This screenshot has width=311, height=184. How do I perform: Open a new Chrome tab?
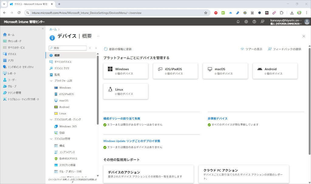(59, 4)
